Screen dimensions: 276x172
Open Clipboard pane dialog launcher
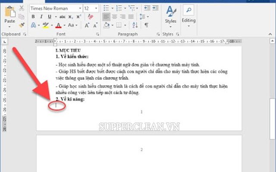25,34
